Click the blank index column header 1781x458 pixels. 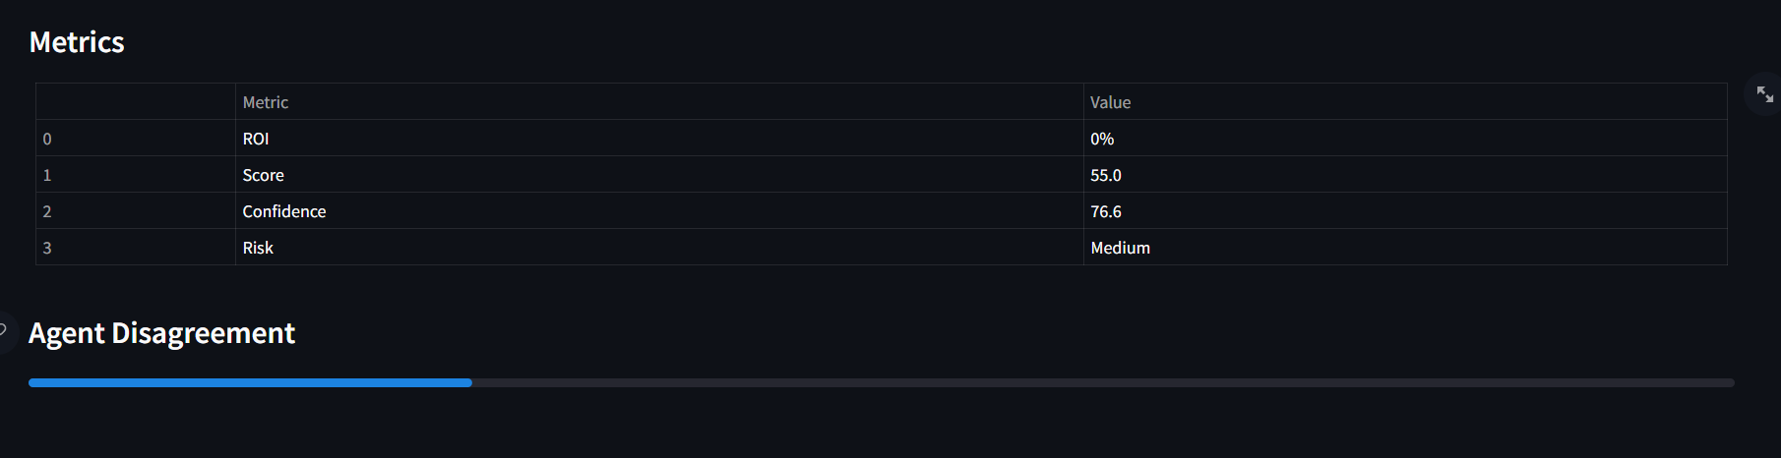click(136, 102)
